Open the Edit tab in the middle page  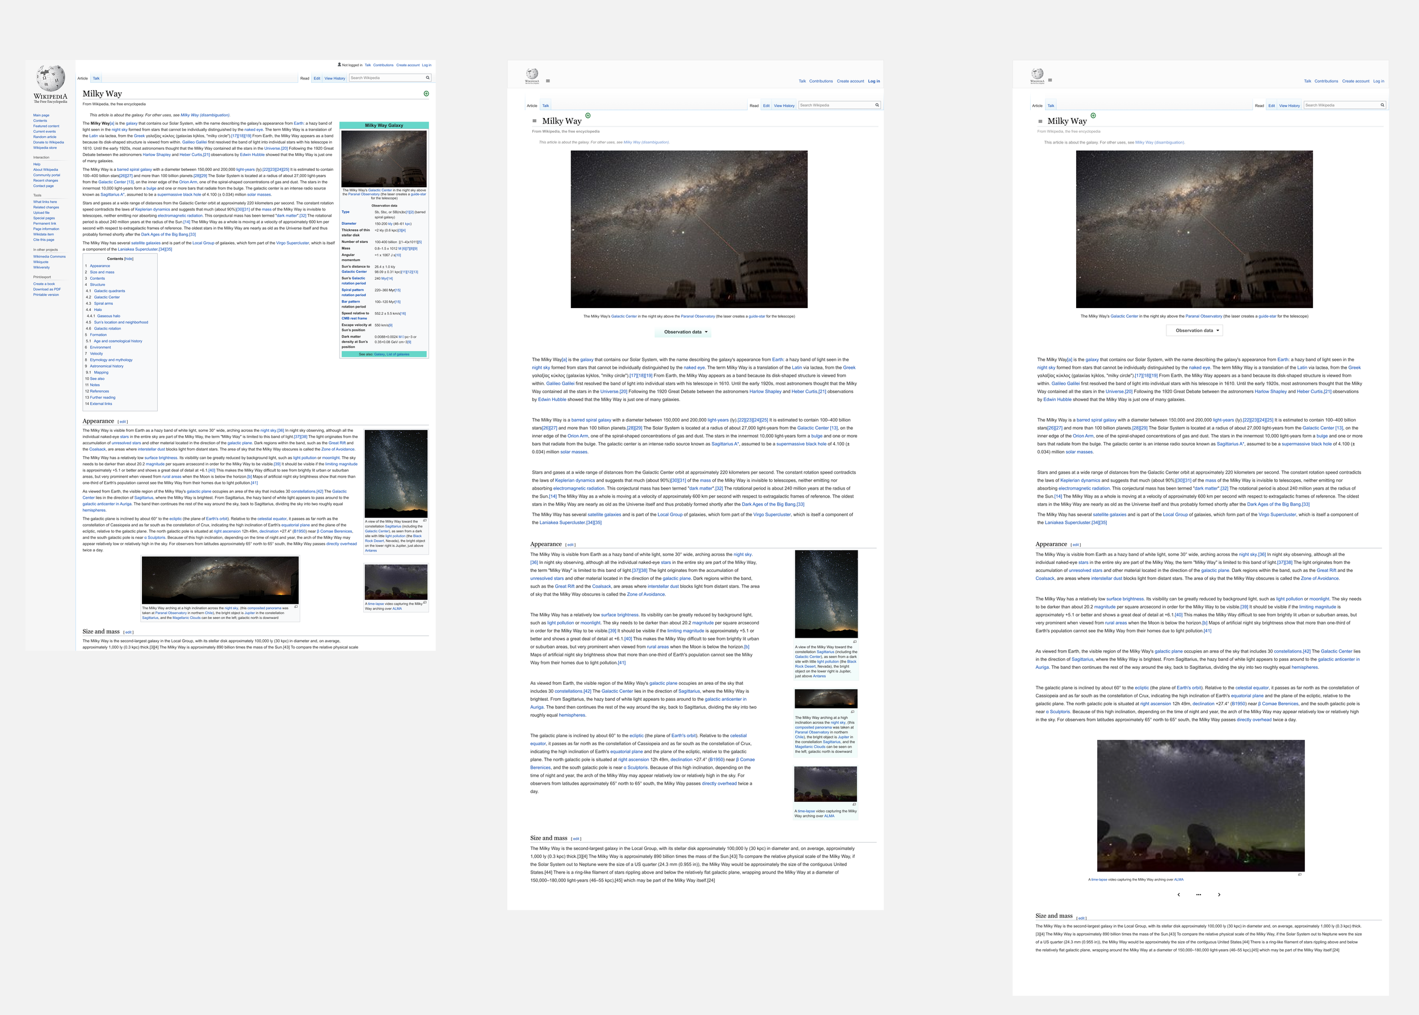pos(766,106)
